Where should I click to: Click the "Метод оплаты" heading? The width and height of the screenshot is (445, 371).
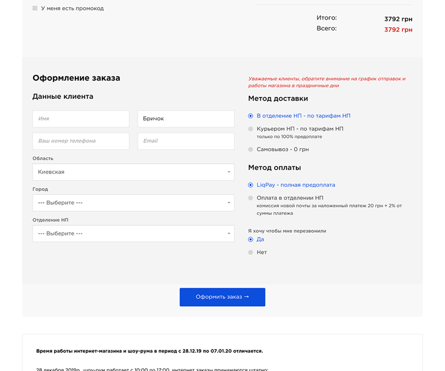coord(275,168)
